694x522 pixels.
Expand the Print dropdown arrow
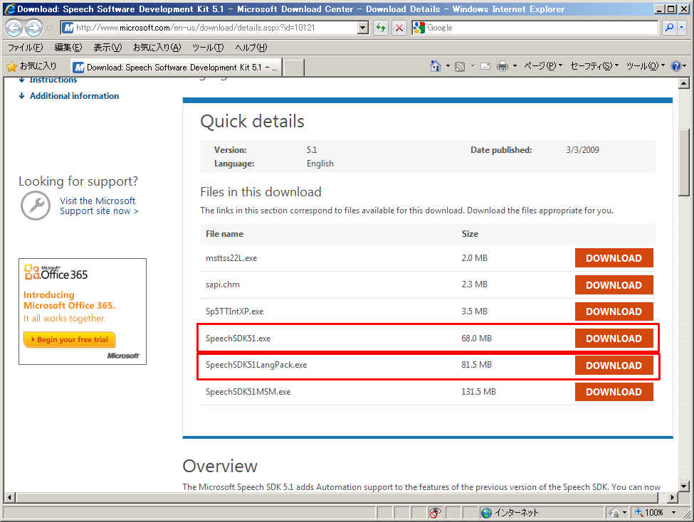(x=515, y=66)
